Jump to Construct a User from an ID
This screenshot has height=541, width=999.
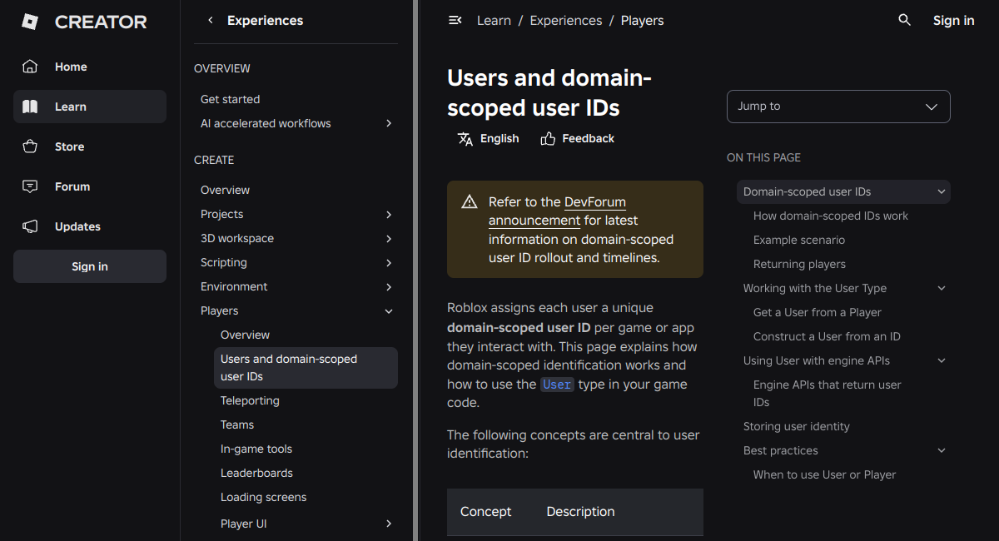[x=827, y=336]
